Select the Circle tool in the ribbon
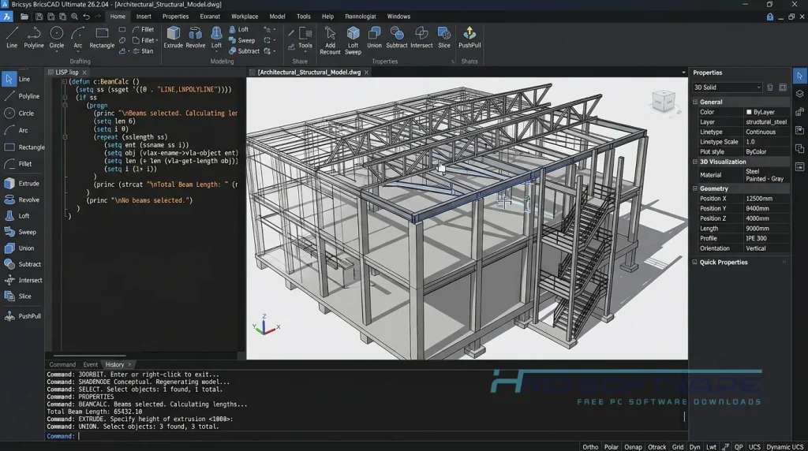The height and width of the screenshot is (451, 808). [57, 38]
